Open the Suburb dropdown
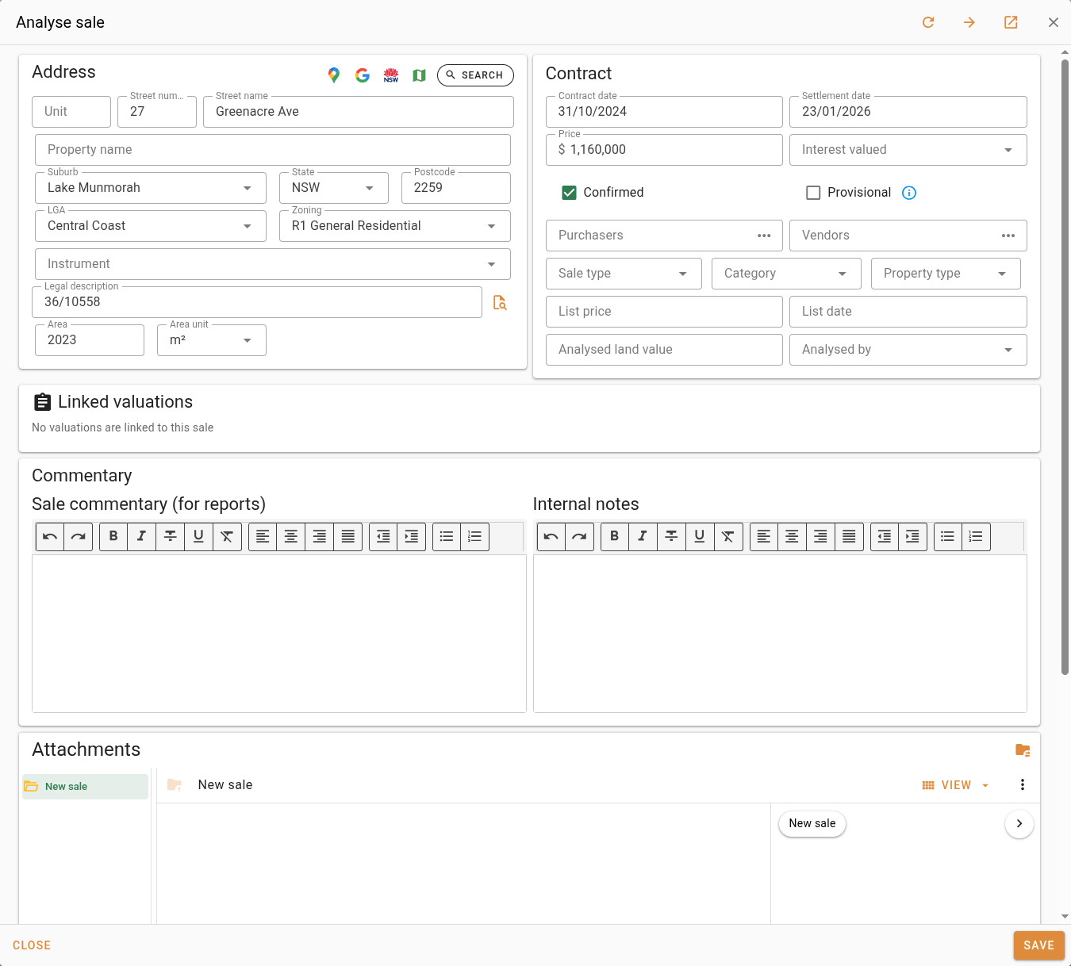 tap(151, 188)
